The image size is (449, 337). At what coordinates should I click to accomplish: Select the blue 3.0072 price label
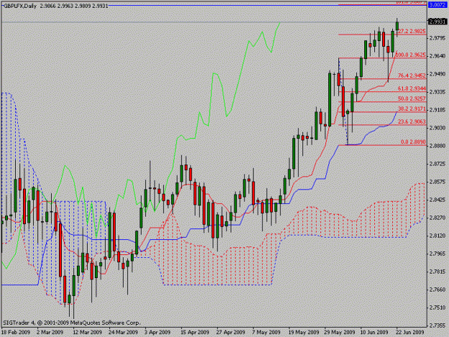click(438, 5)
